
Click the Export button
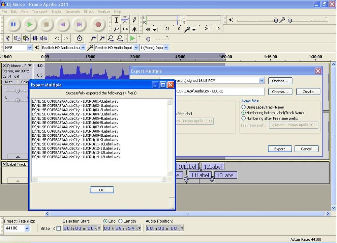[280, 149]
